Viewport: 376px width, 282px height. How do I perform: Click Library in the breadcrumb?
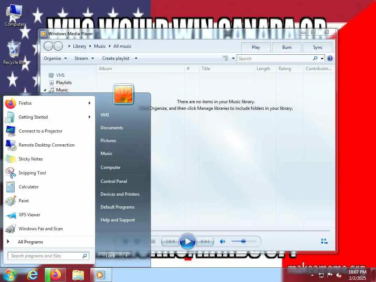pyautogui.click(x=80, y=46)
